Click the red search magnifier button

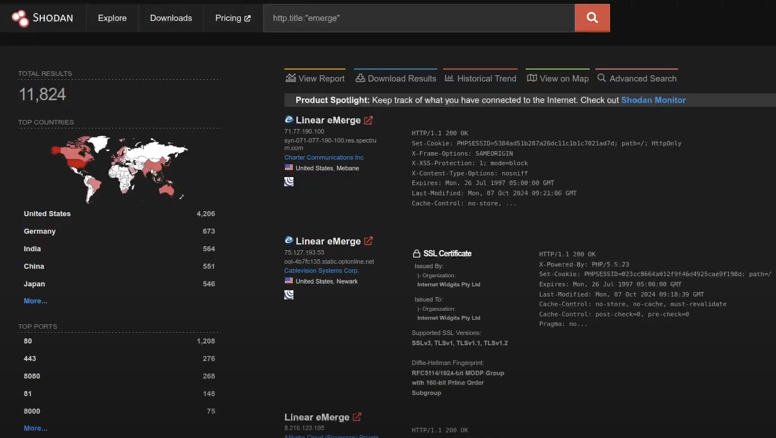point(592,18)
